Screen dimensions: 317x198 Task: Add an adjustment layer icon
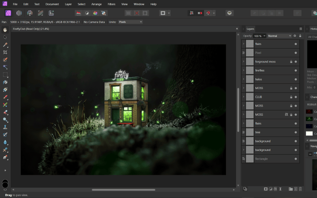[271, 189]
